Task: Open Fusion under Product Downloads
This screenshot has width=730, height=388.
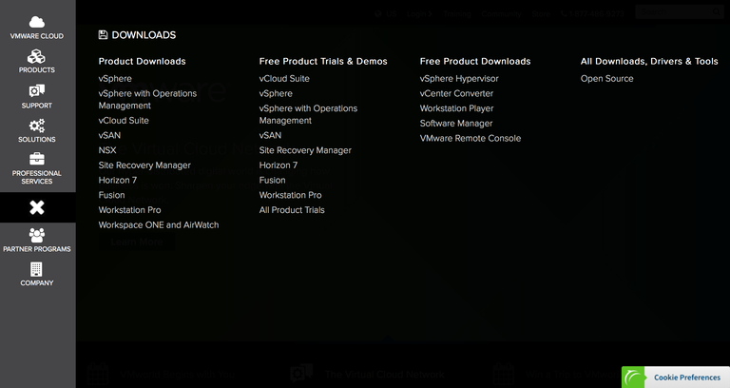Action: click(112, 195)
